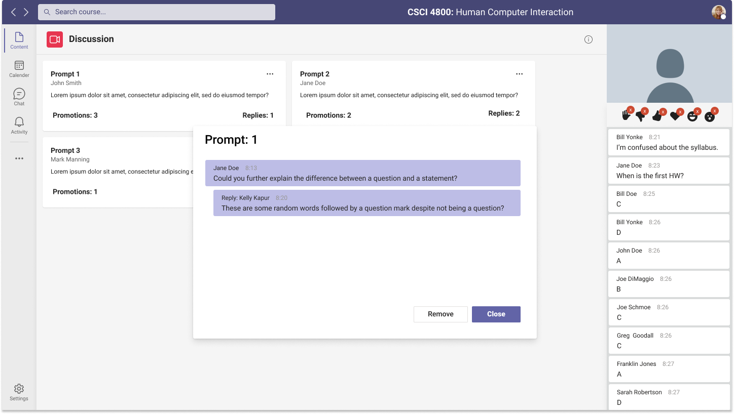Click the Remove button in dialog

pos(441,314)
